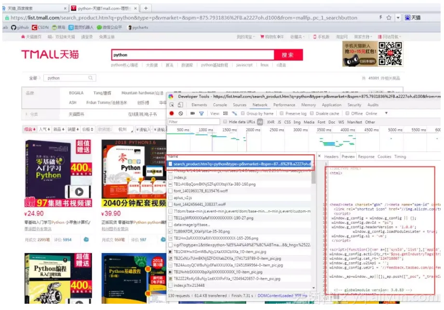The image size is (444, 310).
Task: Select the show overview view icon
Action: (234, 113)
